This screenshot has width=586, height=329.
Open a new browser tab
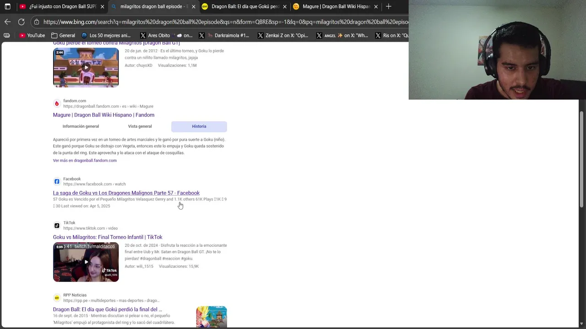[x=388, y=6]
